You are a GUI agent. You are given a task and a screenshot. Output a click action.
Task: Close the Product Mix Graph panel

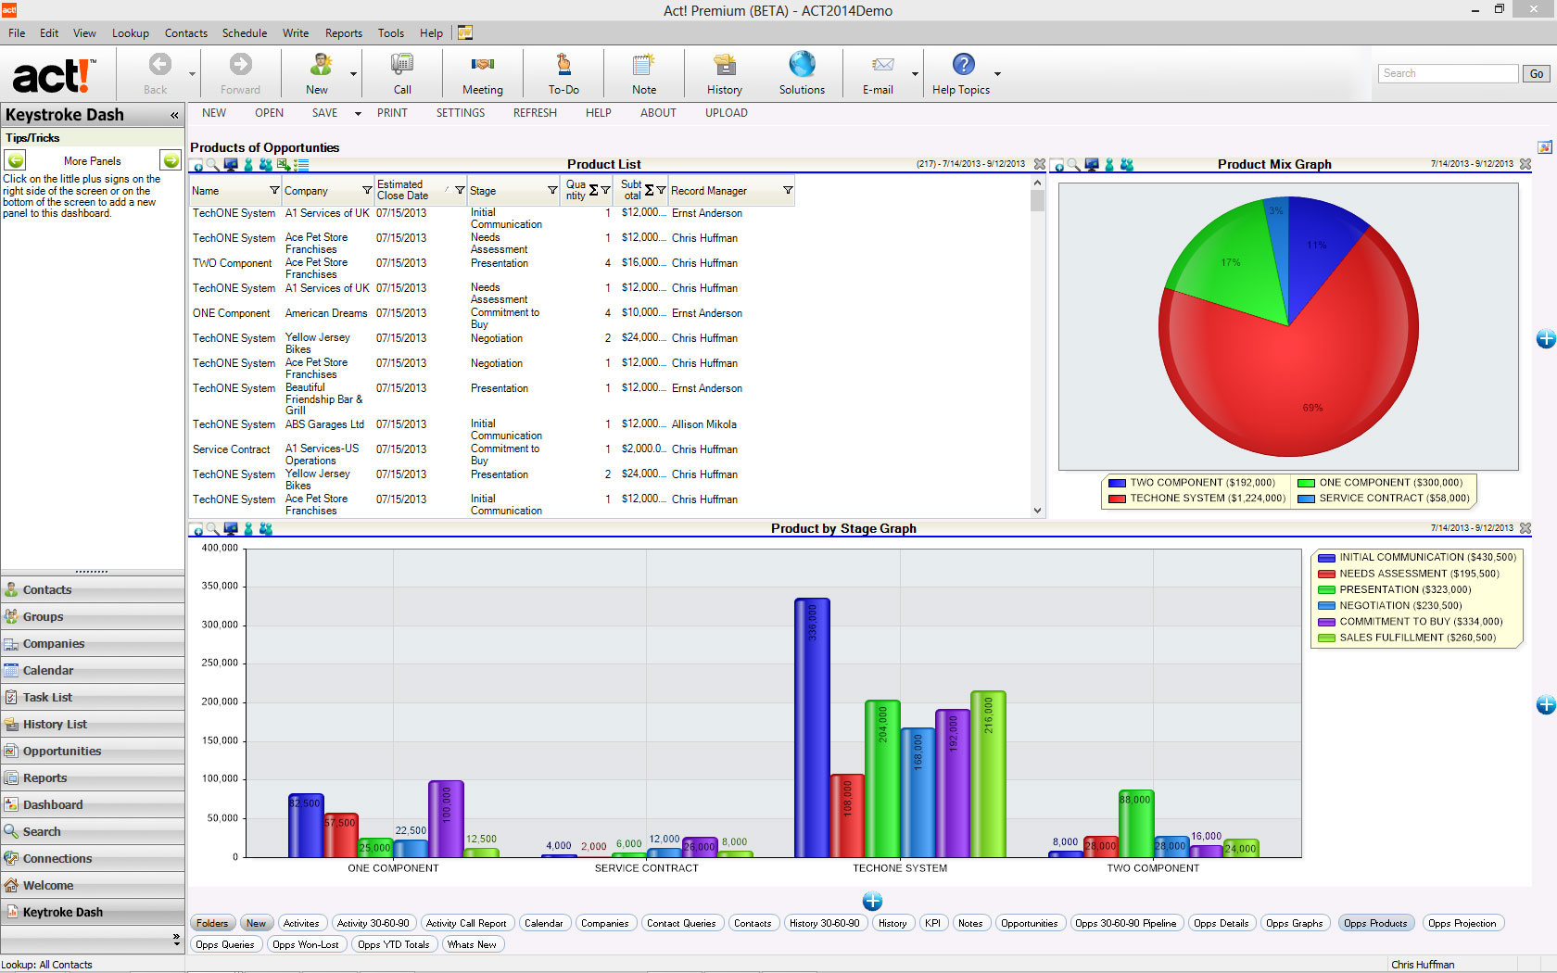(1525, 164)
